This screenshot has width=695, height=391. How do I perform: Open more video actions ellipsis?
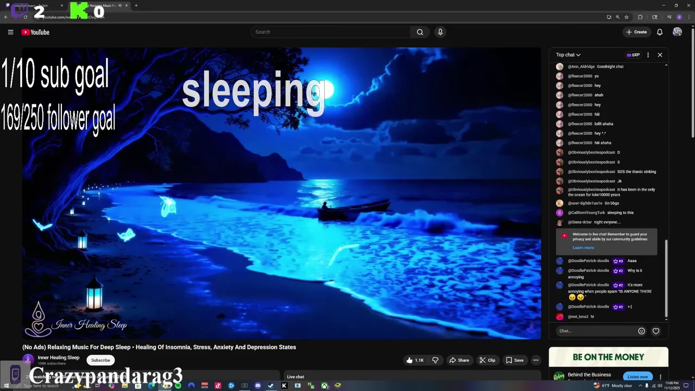[535, 360]
